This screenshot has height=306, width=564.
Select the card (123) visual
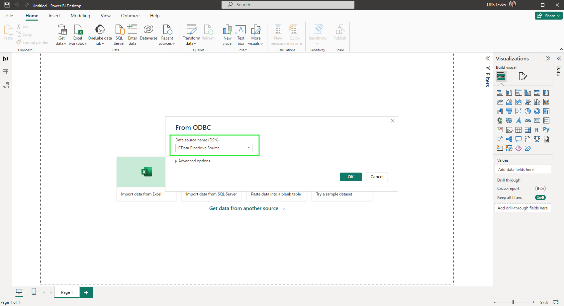tap(537, 120)
